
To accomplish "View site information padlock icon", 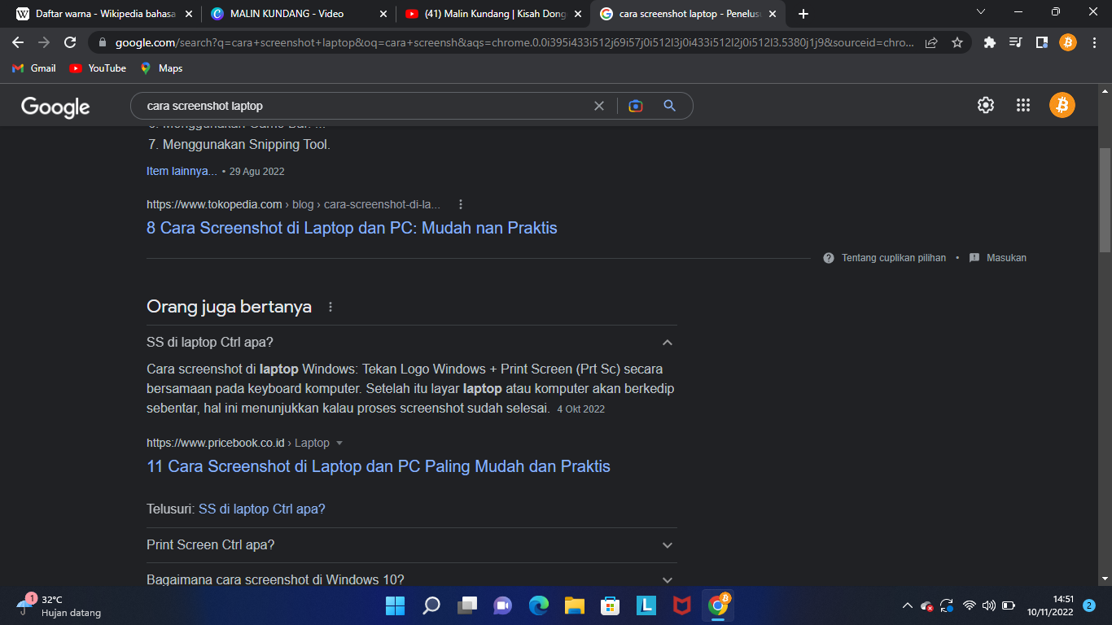I will point(103,42).
